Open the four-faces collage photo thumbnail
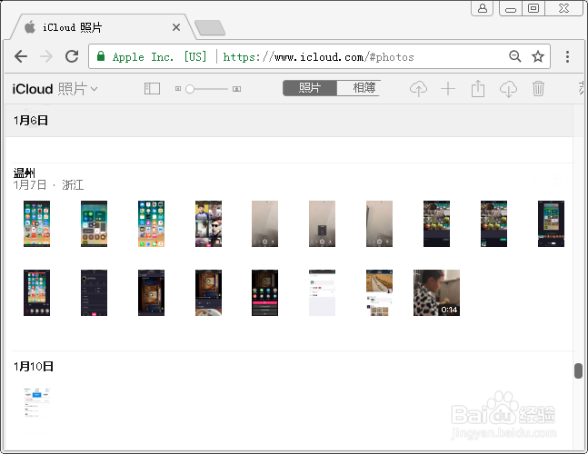588x454 pixels. tap(208, 223)
